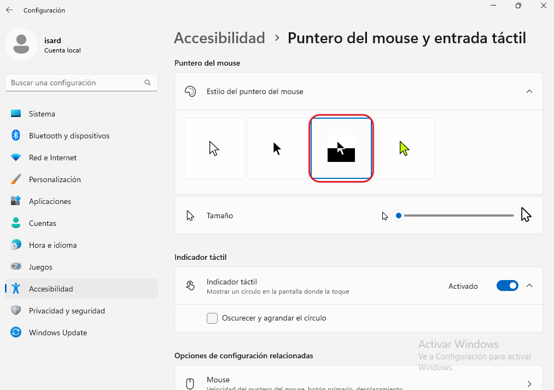Click the search magnifier icon
Screen dimensions: 554x390
148,83
